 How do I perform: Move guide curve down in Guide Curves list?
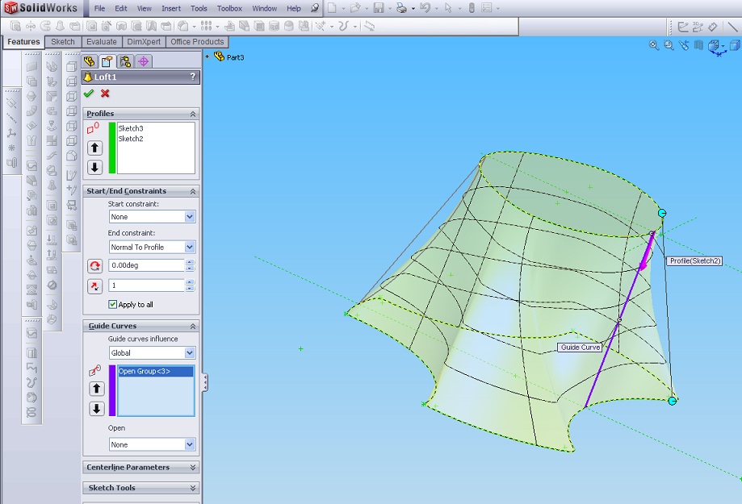click(97, 409)
